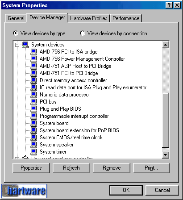
Task: Click the Properties button
Action: tap(31, 168)
